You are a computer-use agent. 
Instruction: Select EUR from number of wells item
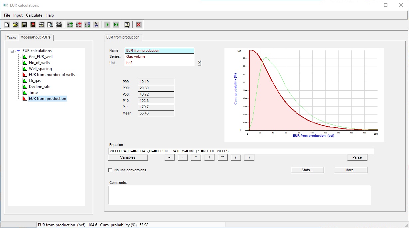tap(52, 75)
